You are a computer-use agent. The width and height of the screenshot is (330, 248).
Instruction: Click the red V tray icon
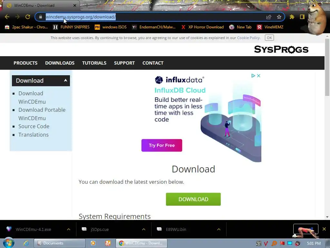(x=266, y=243)
